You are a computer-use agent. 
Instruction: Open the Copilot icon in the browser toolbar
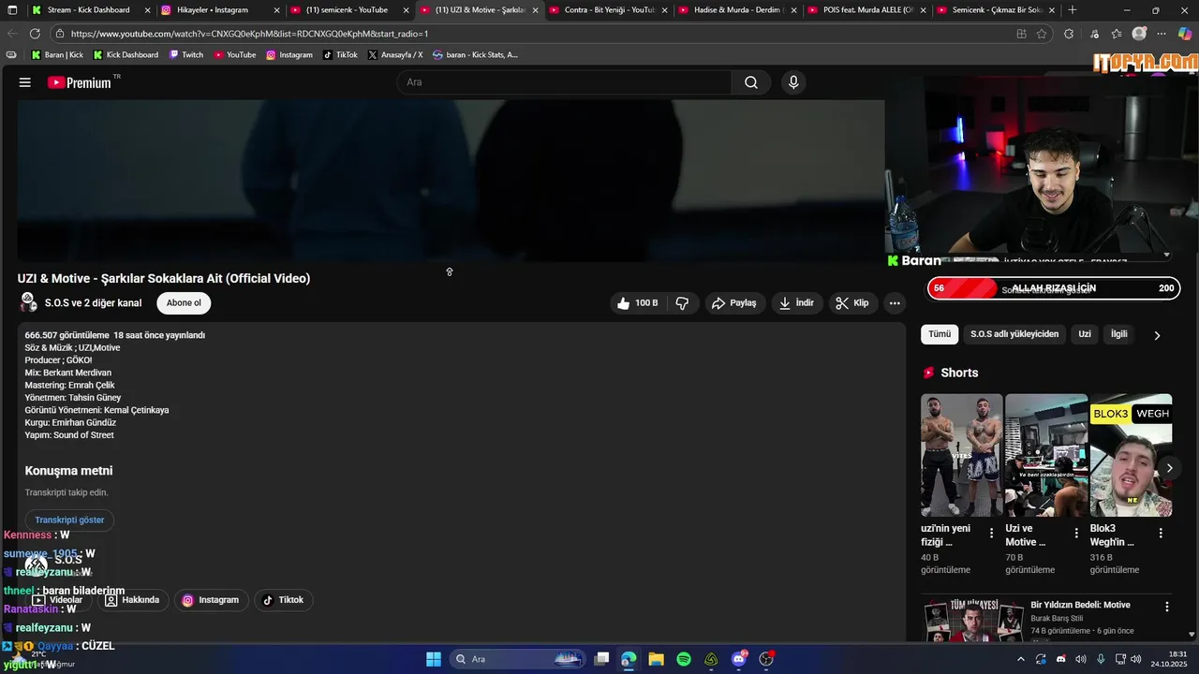tap(1185, 34)
